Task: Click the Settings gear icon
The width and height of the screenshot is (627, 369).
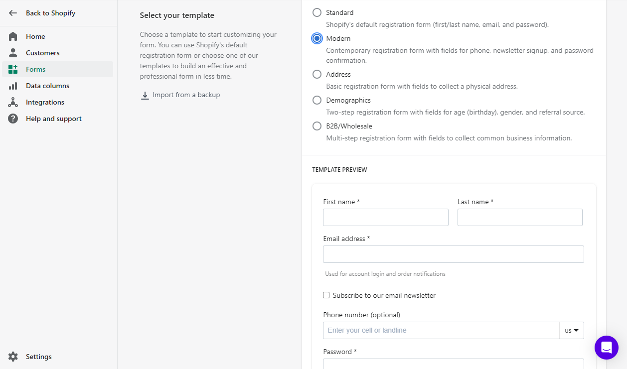Action: pos(13,357)
